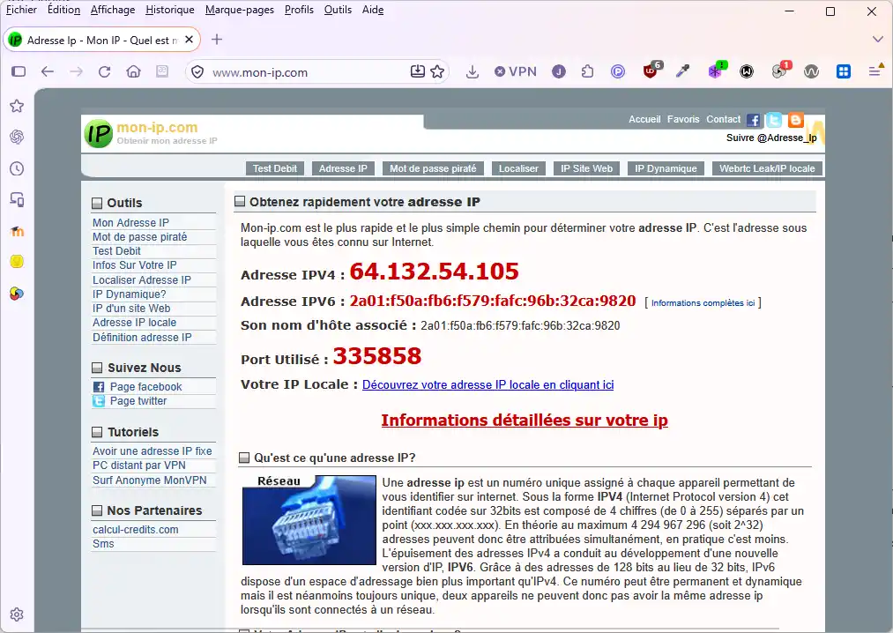Close the Adresse Ip tab
Image resolution: width=893 pixels, height=633 pixels.
coord(189,40)
